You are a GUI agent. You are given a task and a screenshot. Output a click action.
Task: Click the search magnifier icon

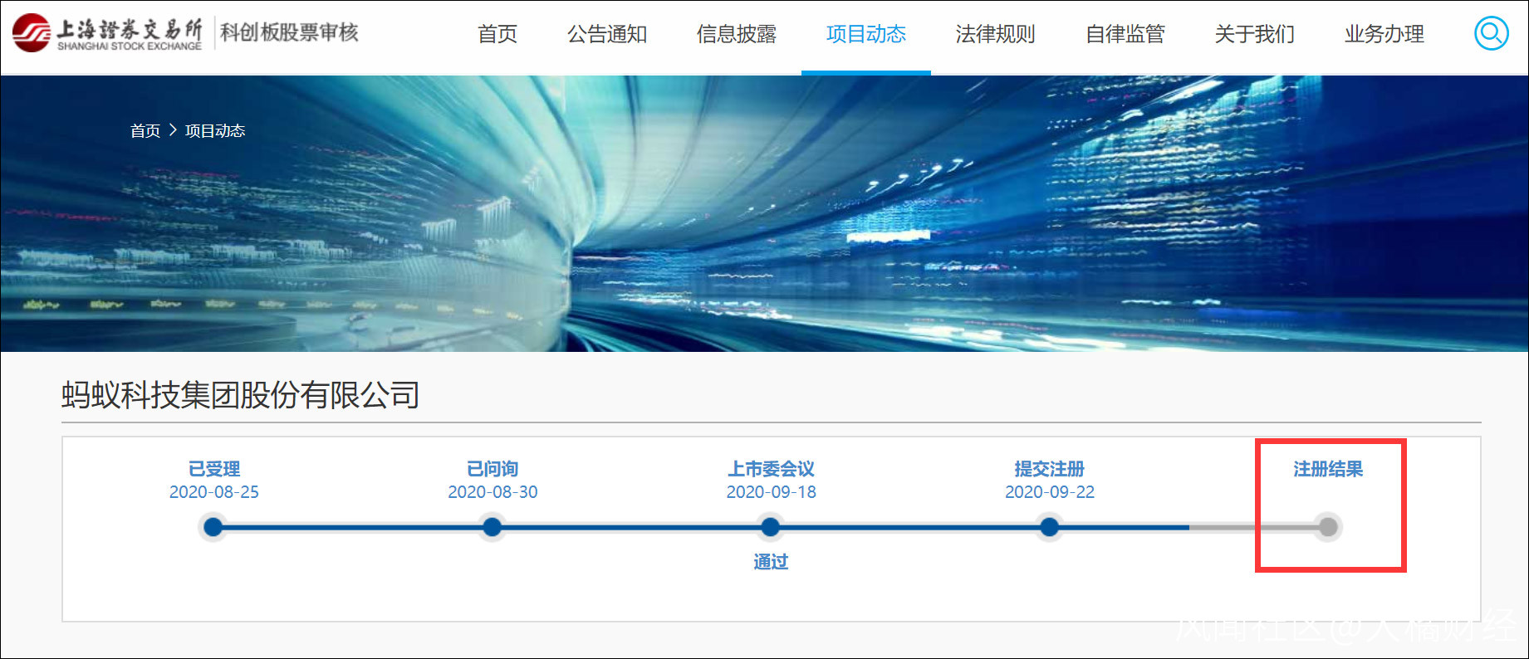tap(1491, 33)
